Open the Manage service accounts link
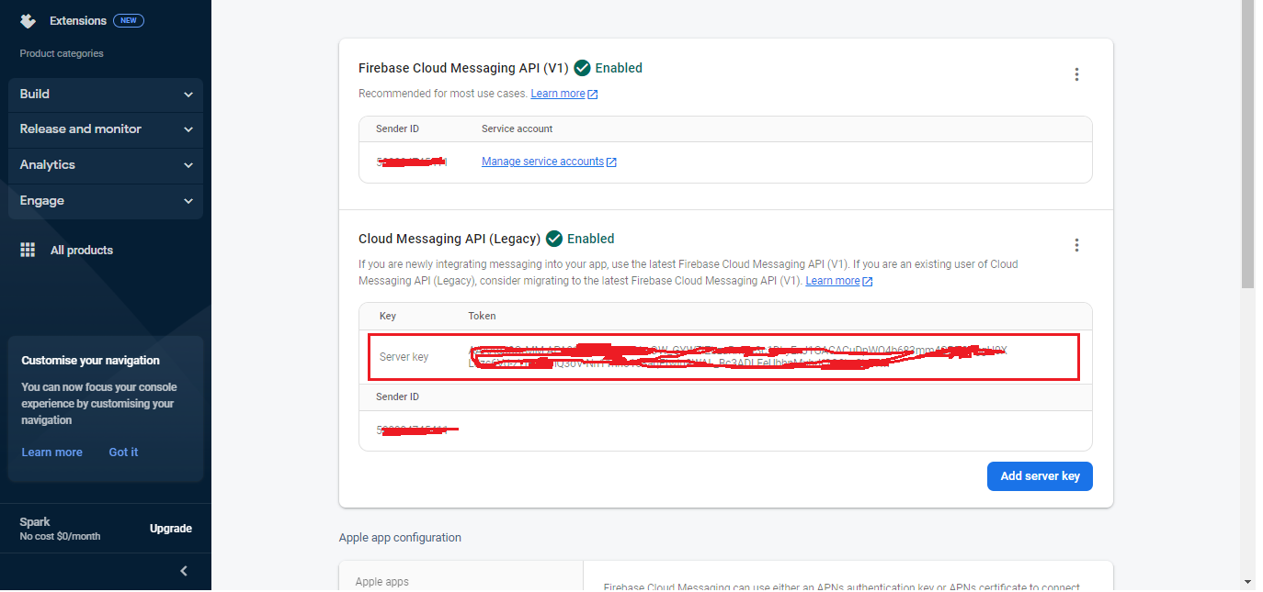This screenshot has width=1263, height=592. [542, 162]
